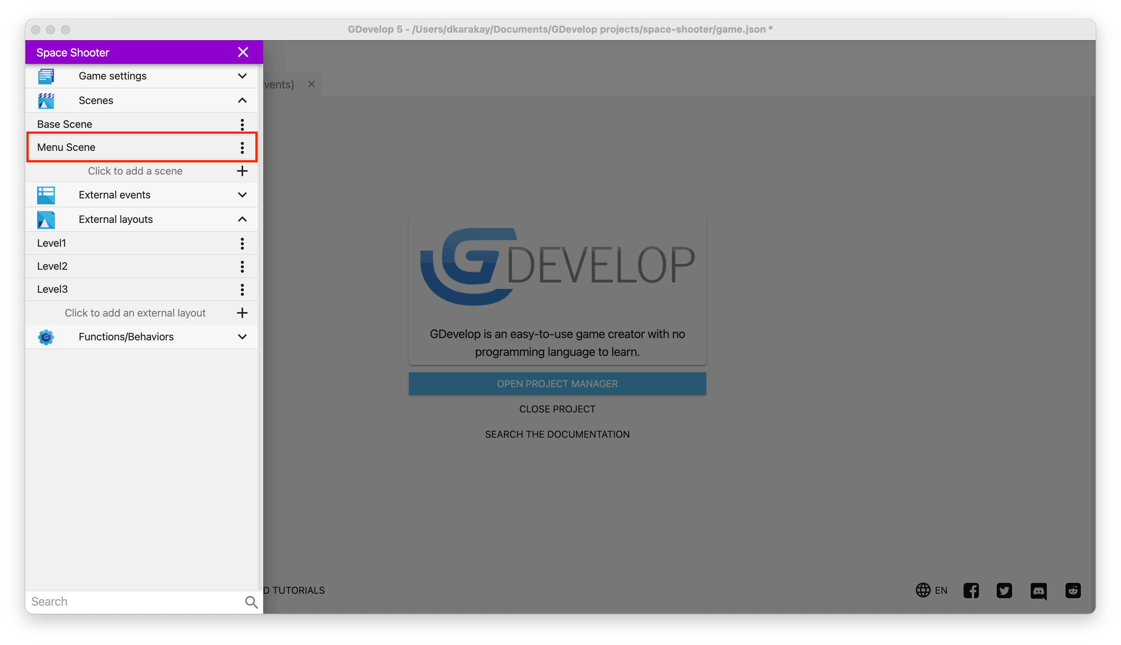The height and width of the screenshot is (645, 1121).
Task: Click the External layouts icon
Action: click(x=46, y=220)
